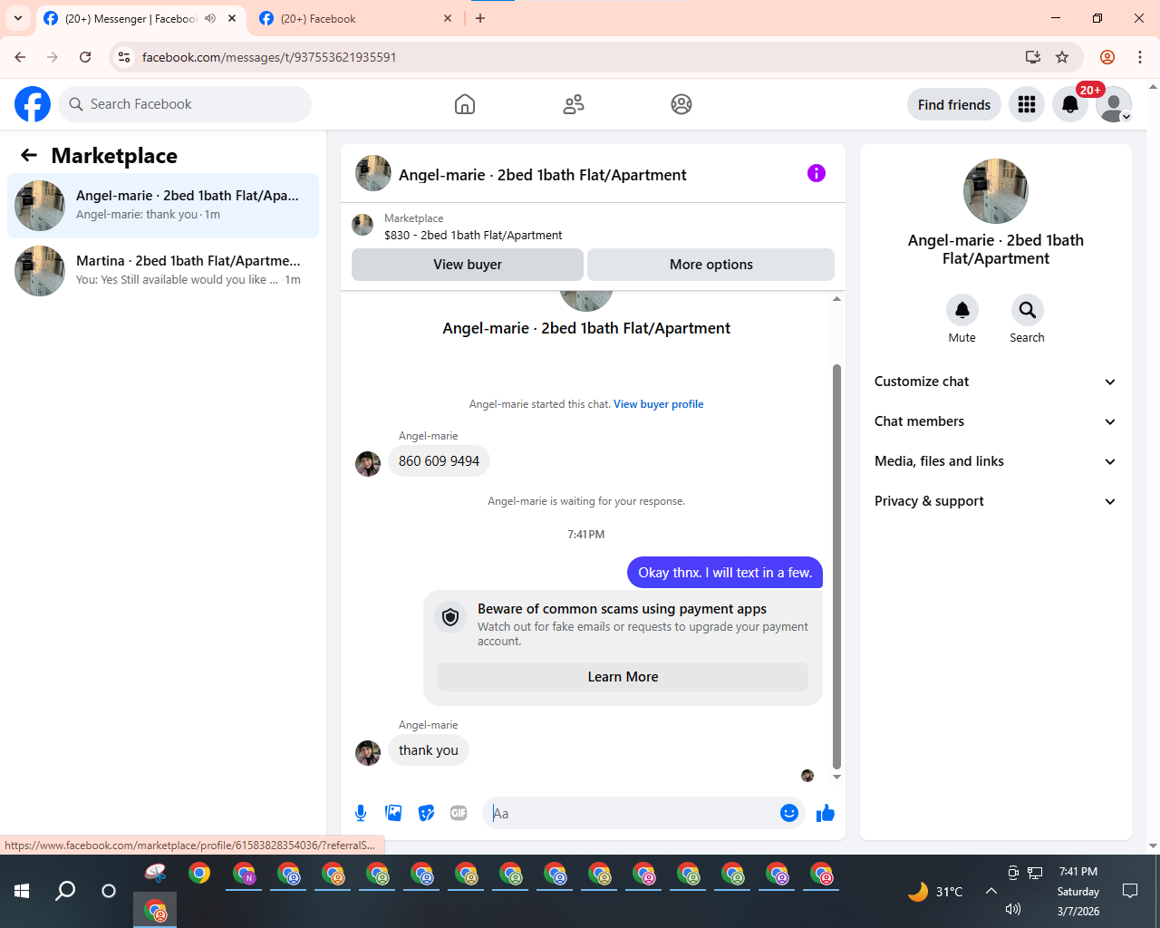Expand Chat members section
1160x928 pixels.
pos(996,421)
